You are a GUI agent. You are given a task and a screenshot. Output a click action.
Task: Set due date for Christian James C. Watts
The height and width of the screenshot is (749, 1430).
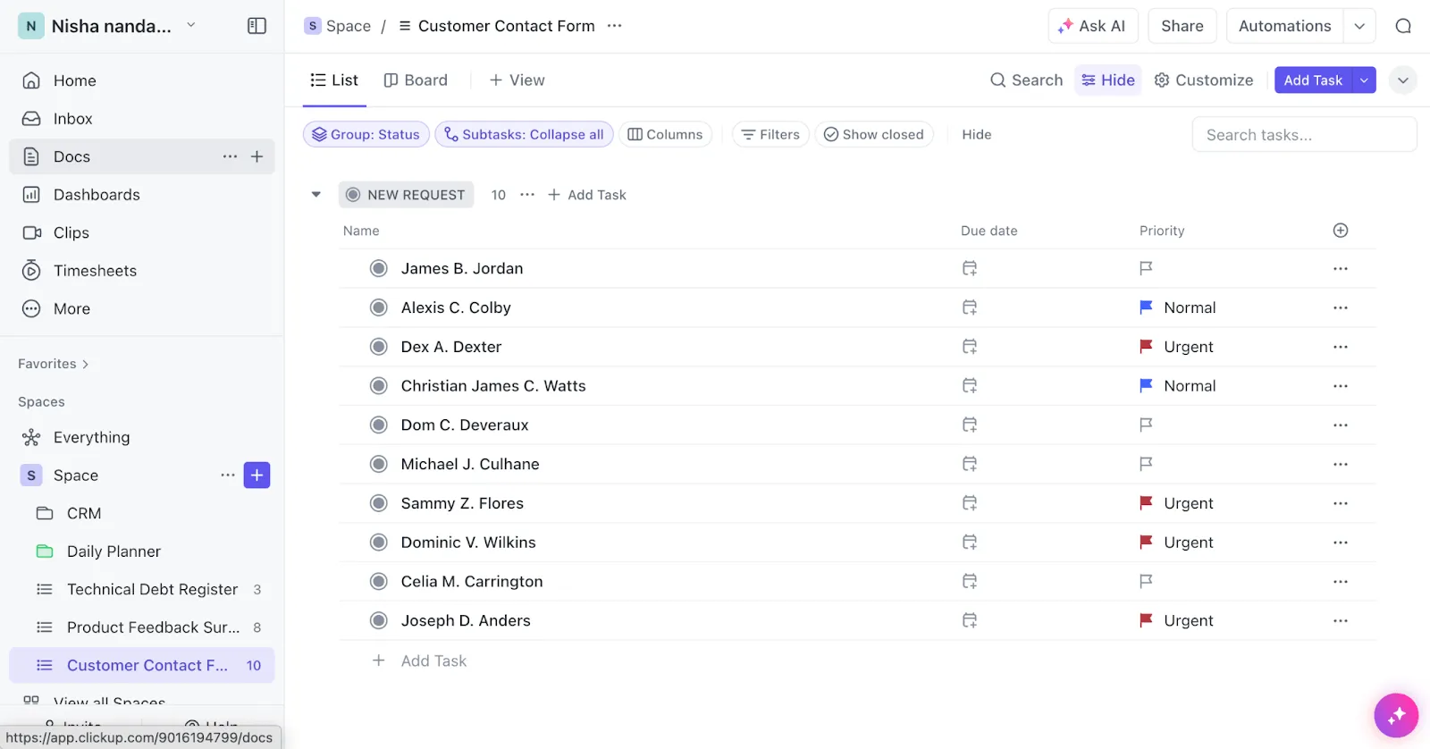tap(970, 386)
